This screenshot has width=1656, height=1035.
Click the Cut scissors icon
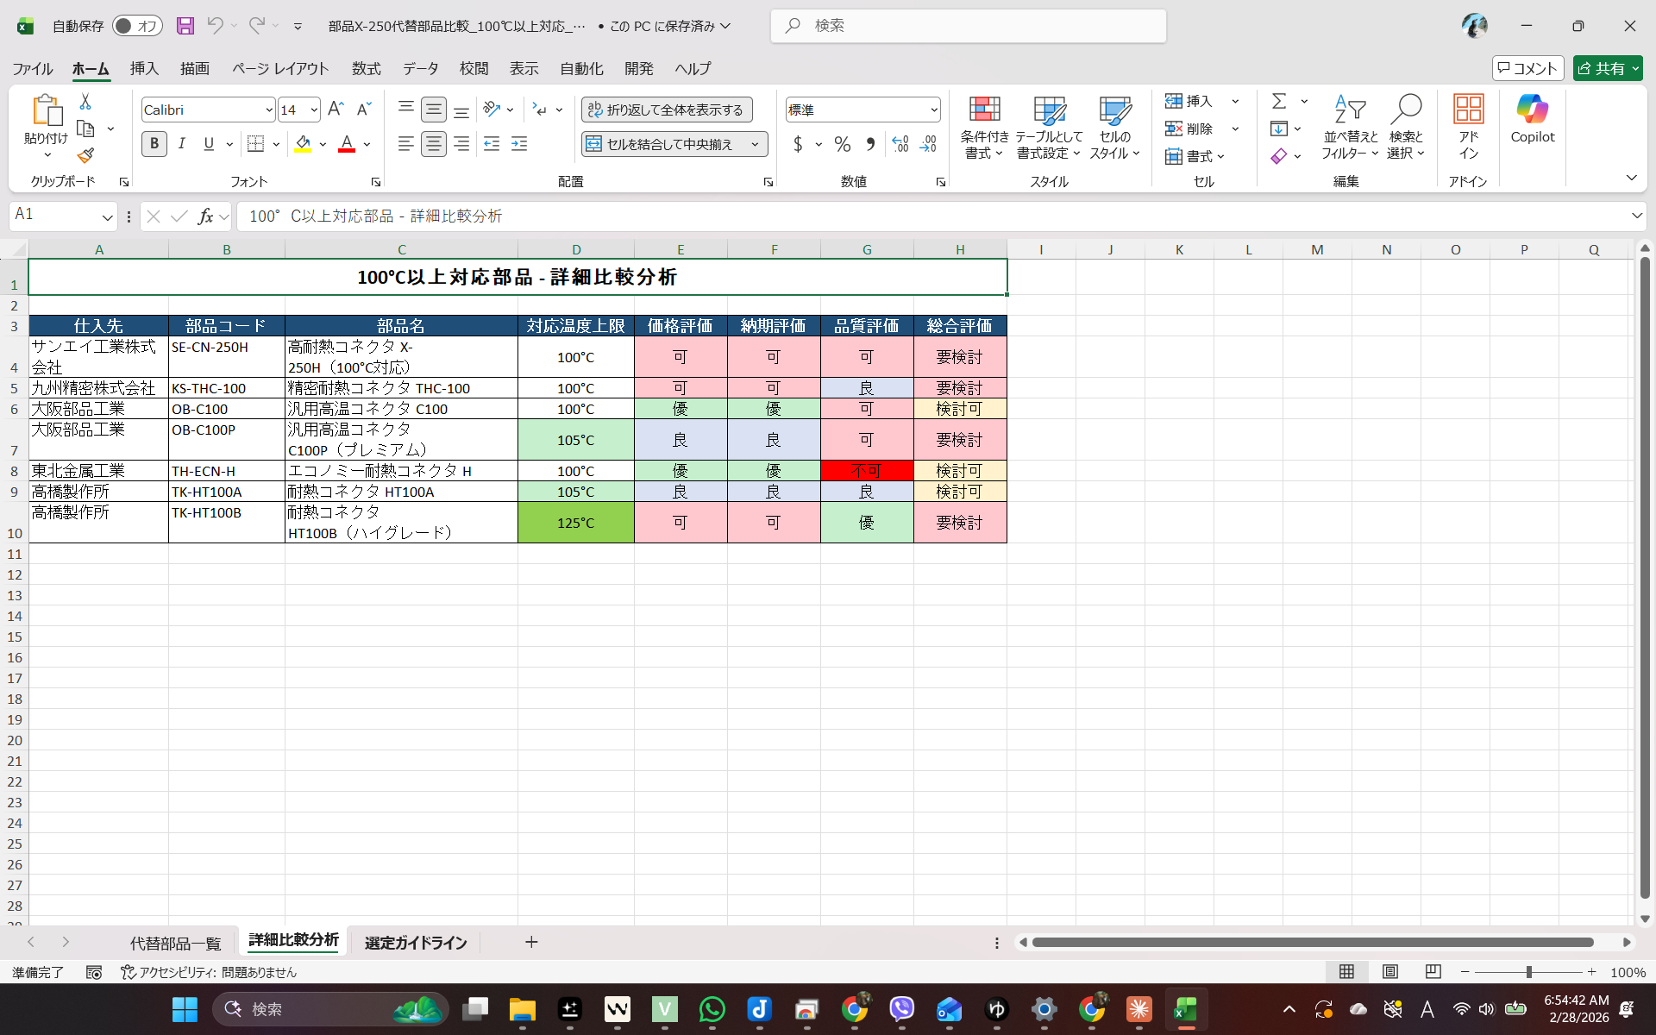(85, 102)
